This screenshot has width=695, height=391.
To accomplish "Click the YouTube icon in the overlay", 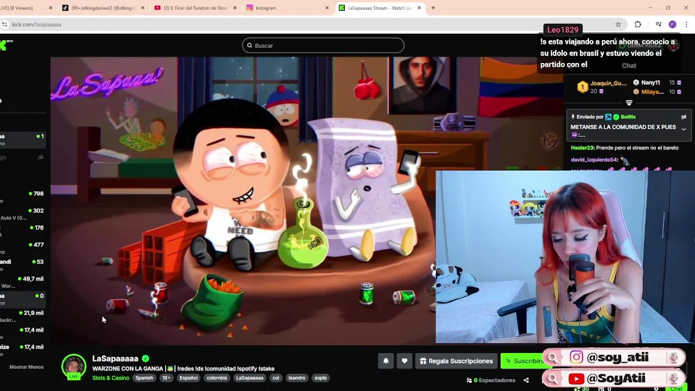I will pos(576,379).
